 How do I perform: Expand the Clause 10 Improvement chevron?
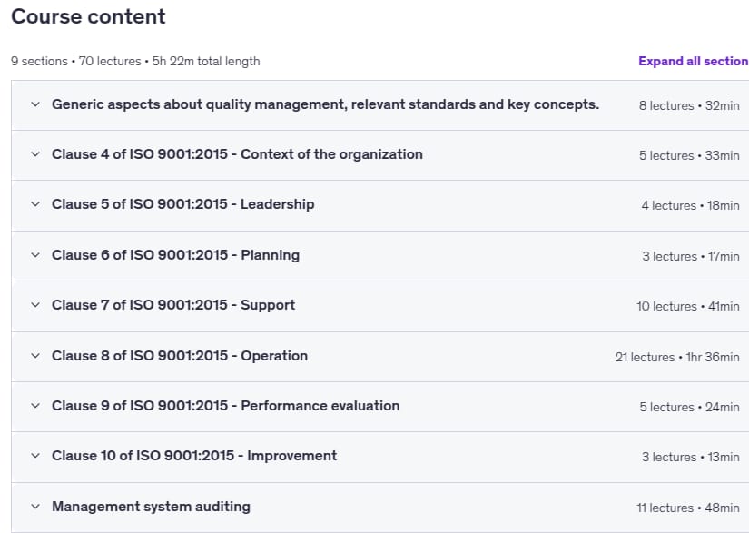[35, 456]
